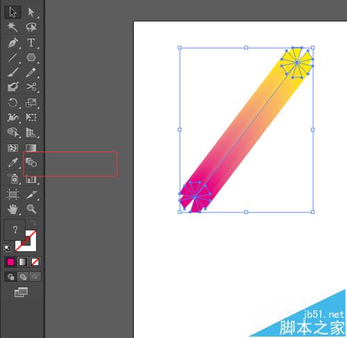This screenshot has height=338, width=347.
Task: Select the Scissors tool
Action: pos(31,87)
